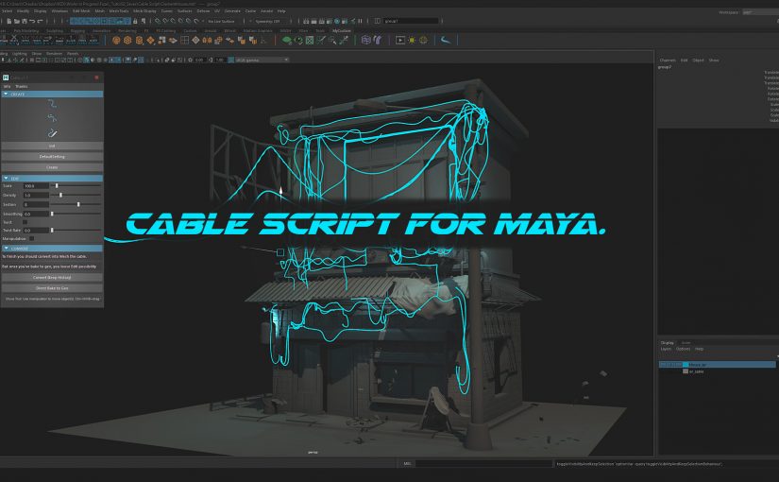Click the MEL command line input
Image resolution: width=779 pixels, height=482 pixels.
click(x=483, y=464)
